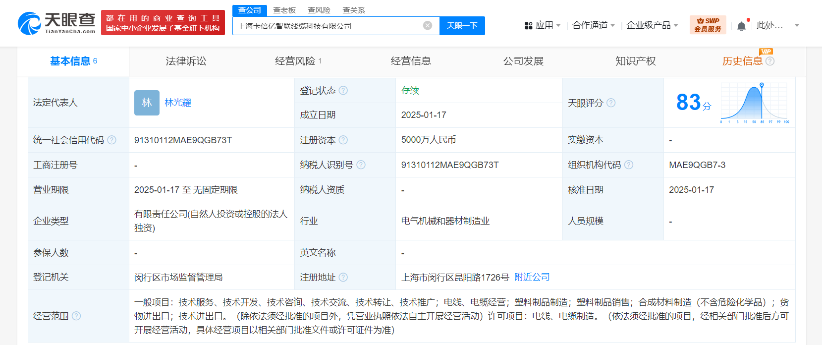822x345 pixels.
Task: Show help for 组织机构代码
Action: tap(629, 165)
